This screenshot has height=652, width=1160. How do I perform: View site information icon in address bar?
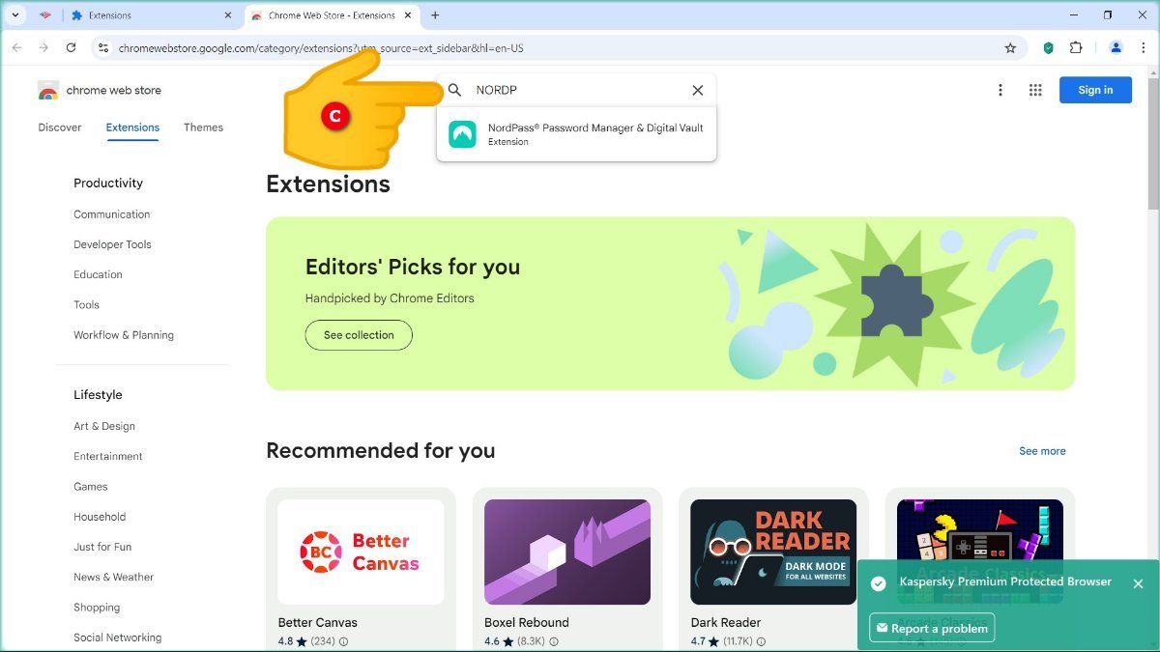point(103,47)
